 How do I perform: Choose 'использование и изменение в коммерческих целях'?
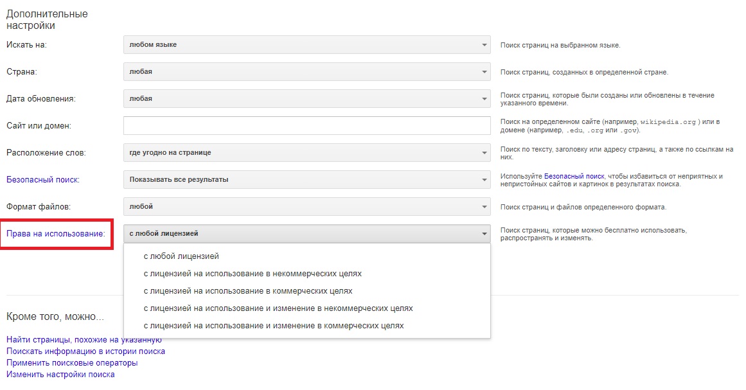(x=274, y=326)
